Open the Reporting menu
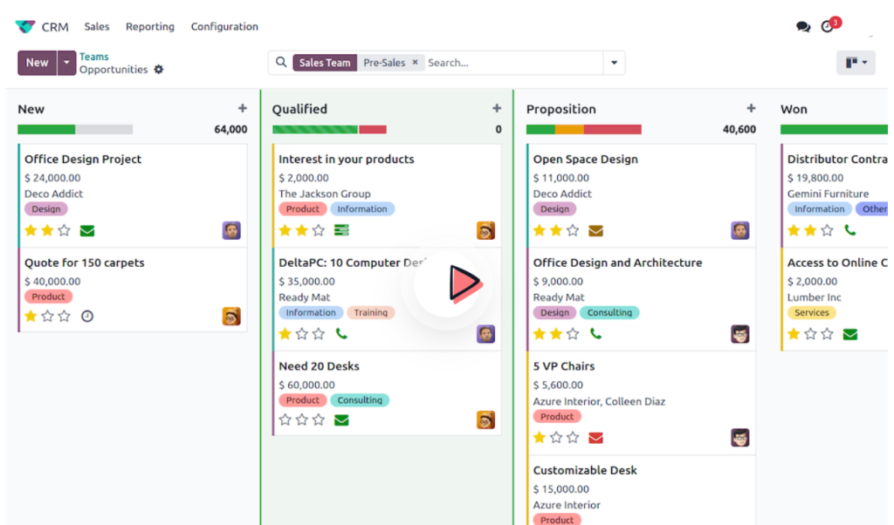Screen dimensions: 894x525 tap(150, 27)
